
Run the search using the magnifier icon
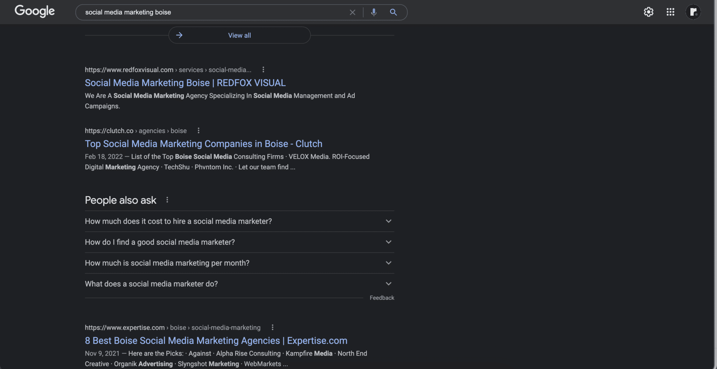tap(393, 12)
